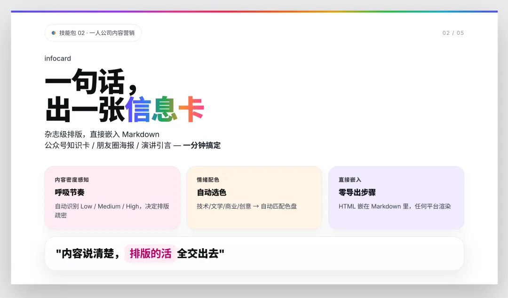Click the headline 一句话，出一张信息卡
Screen dimensions: 508x298
point(125,94)
